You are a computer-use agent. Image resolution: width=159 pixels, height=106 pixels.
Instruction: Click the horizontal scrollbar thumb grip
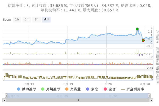[x=78, y=100]
